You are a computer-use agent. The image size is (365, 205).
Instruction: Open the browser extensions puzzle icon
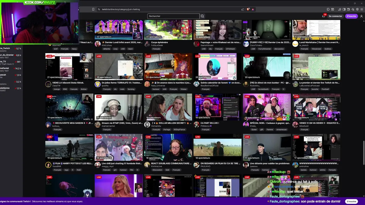click(x=328, y=9)
